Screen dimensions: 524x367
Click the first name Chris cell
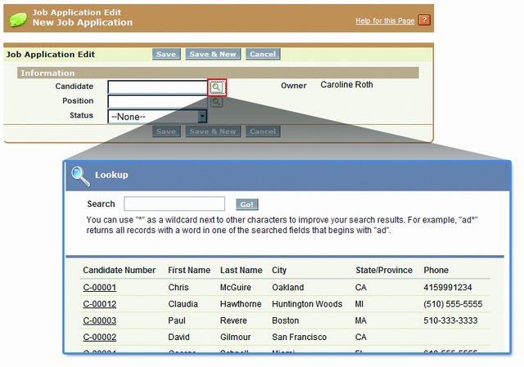click(178, 287)
